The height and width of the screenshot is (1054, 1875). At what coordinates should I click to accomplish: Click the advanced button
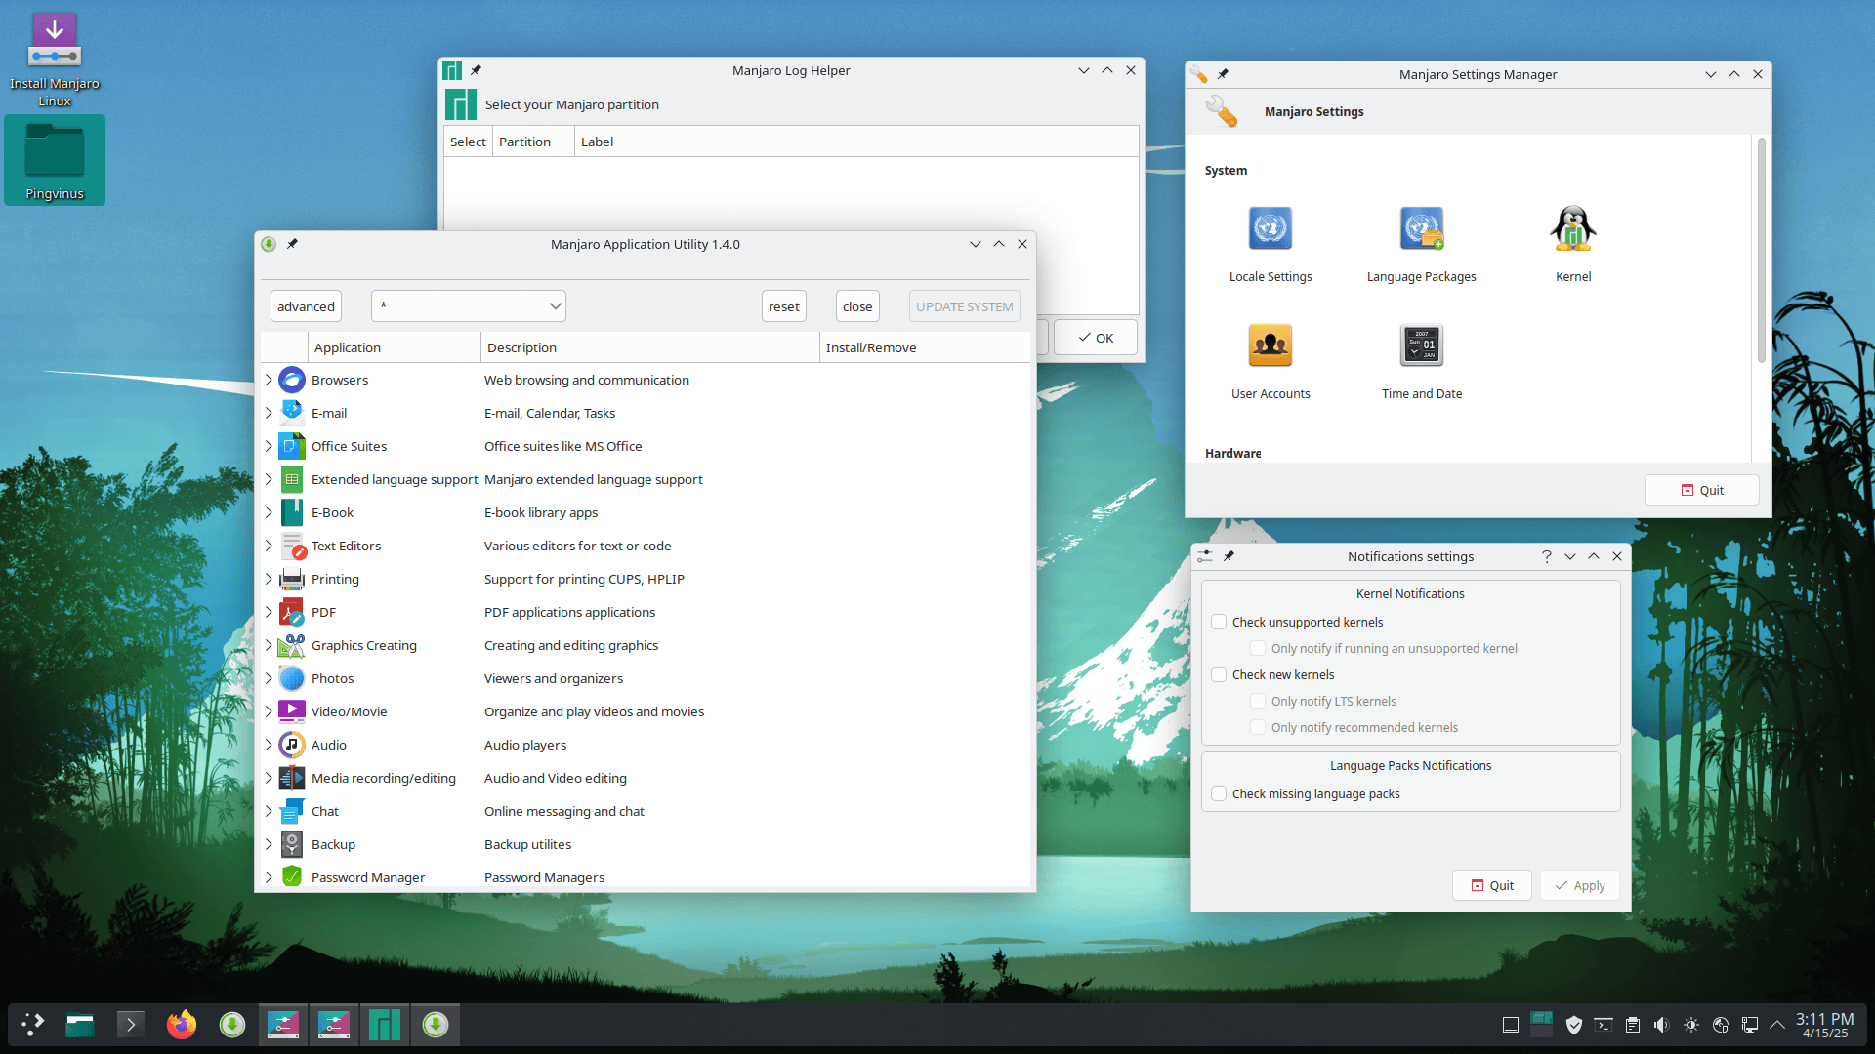click(306, 306)
